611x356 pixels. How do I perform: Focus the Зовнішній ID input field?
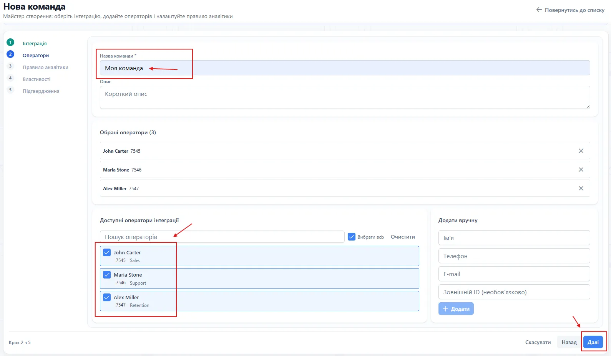pos(514,292)
